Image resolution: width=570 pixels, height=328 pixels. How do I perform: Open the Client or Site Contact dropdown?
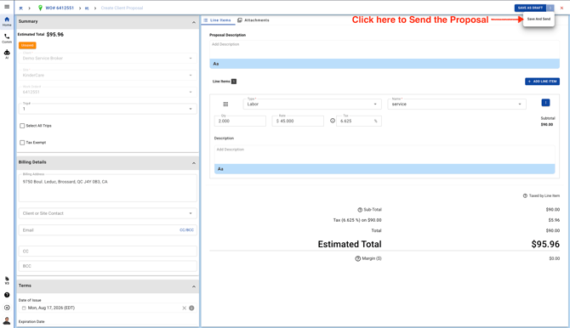click(107, 213)
